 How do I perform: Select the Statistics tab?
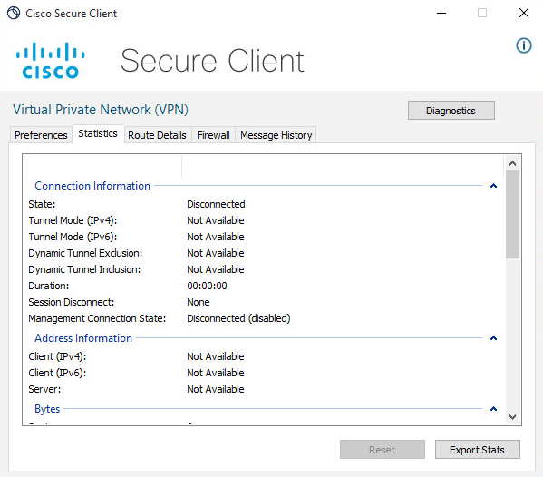98,133
